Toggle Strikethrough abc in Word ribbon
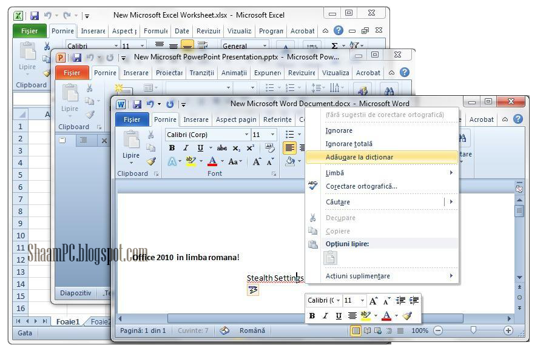The height and width of the screenshot is (359, 546). click(x=222, y=148)
